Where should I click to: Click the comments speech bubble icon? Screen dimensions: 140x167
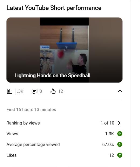coord(34,91)
